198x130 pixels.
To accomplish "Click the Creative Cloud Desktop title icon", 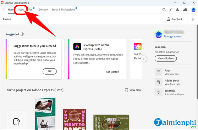I will point(2,3).
